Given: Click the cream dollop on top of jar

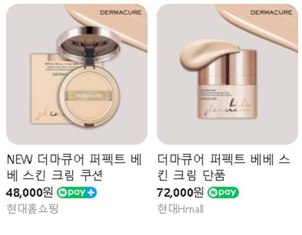Looking at the screenshot, I should point(208,54).
